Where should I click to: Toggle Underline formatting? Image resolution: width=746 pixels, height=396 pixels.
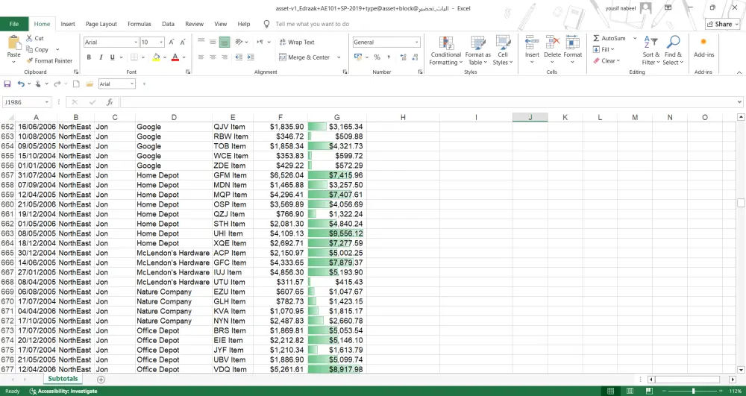(x=113, y=57)
